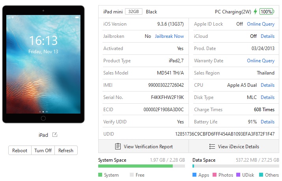Click the long UDID string value
282x181 pixels.
pos(225,134)
